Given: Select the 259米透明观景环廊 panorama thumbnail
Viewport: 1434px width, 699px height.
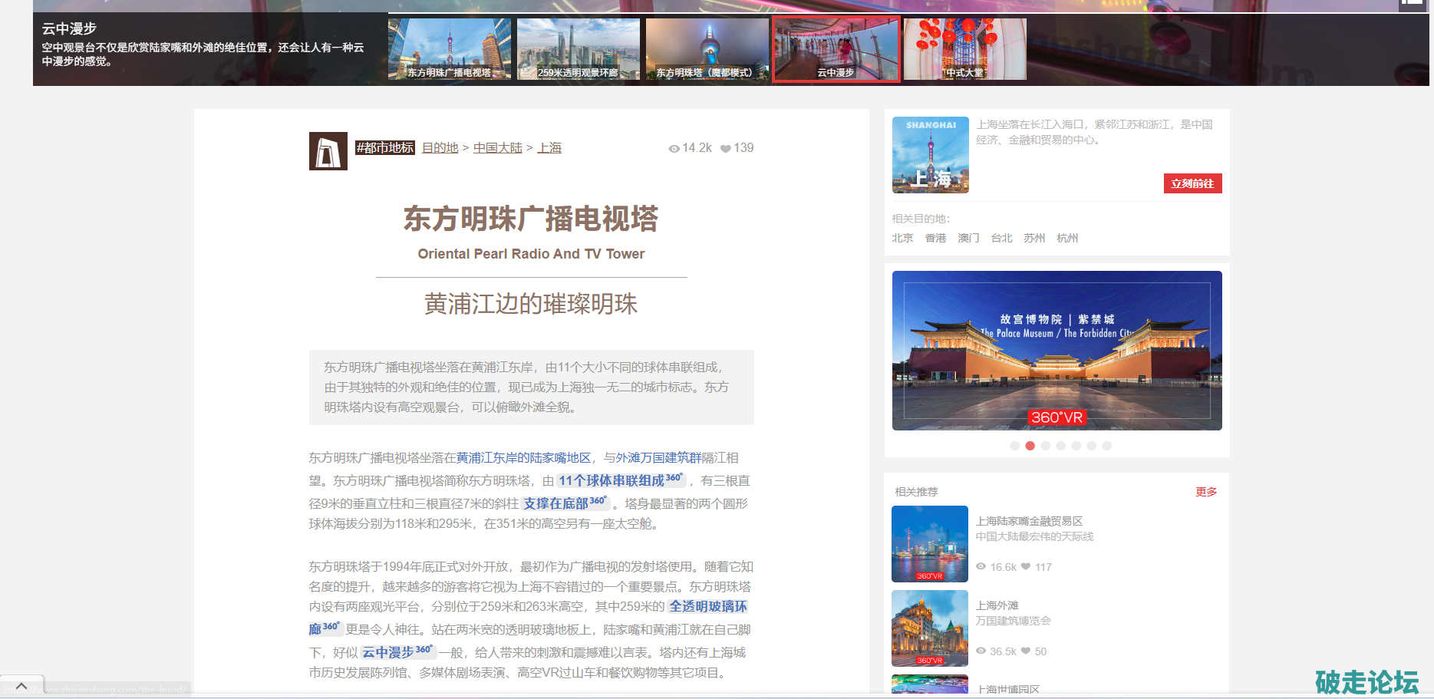Looking at the screenshot, I should (x=578, y=49).
